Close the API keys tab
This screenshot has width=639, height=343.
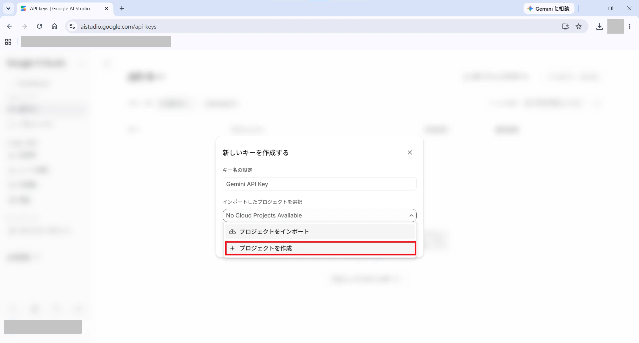(106, 8)
